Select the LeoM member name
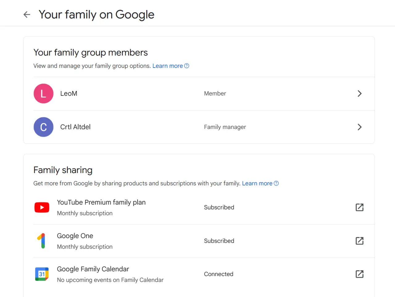Viewport: 395px width, 297px height. pos(69,93)
